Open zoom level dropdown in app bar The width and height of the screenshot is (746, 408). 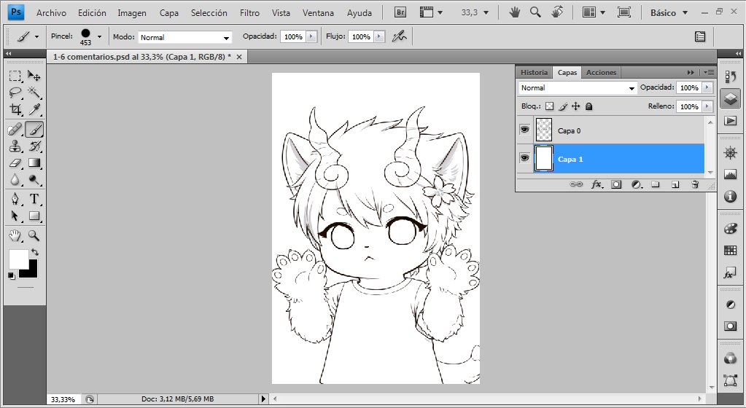486,13
